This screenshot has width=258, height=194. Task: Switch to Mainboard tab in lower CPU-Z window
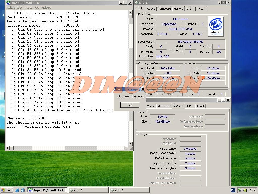(x=164, y=106)
